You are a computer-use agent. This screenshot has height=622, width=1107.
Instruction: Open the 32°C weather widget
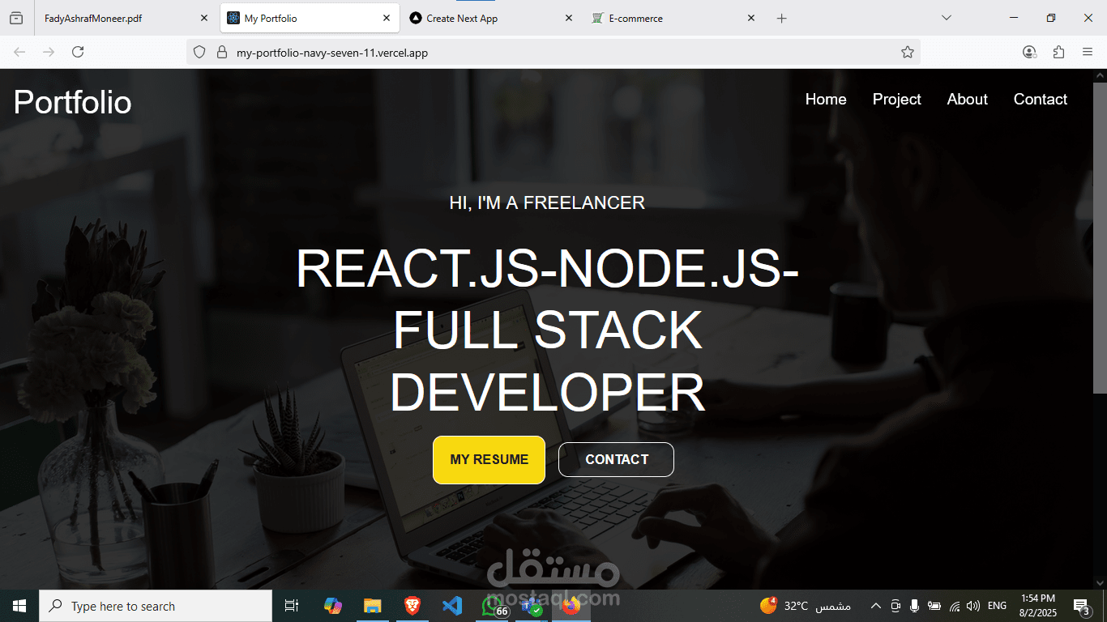click(x=806, y=606)
